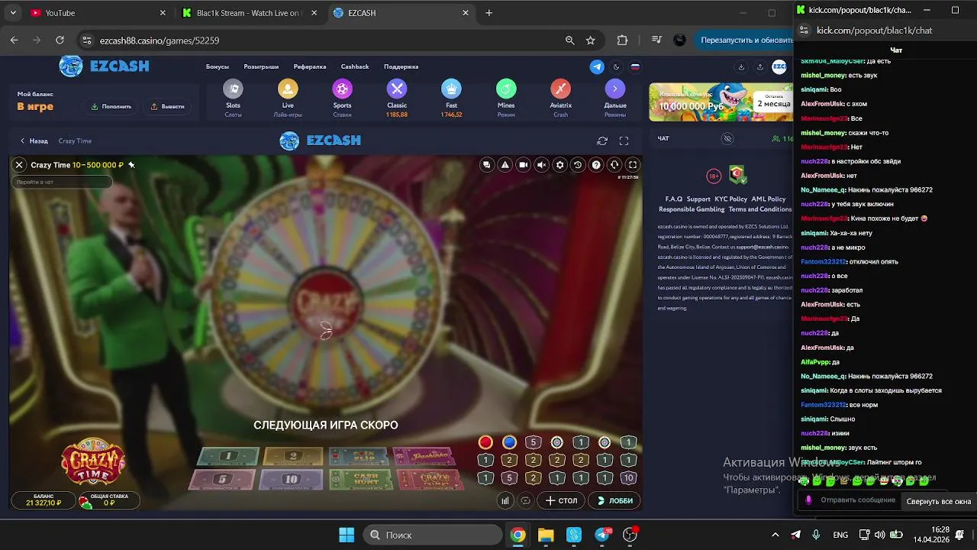Click the Вывести withdraw button
977x550 pixels.
click(x=167, y=106)
